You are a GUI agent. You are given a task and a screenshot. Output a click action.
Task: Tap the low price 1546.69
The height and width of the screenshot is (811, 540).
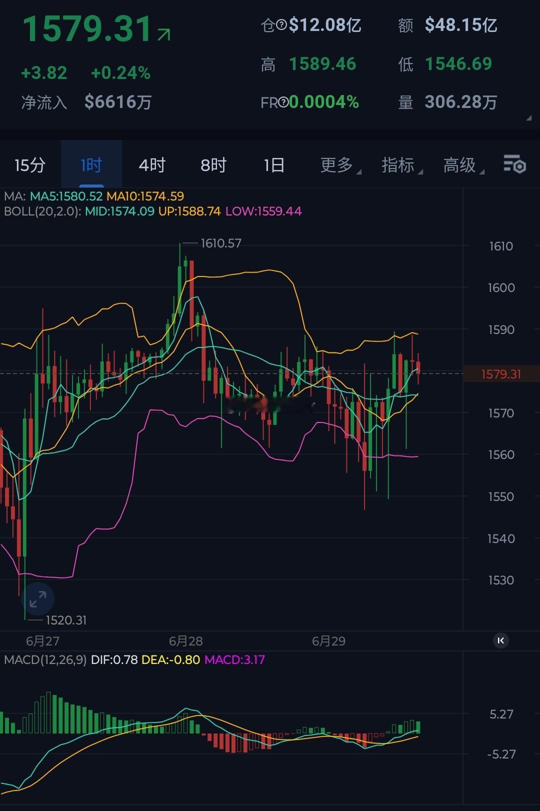(458, 63)
